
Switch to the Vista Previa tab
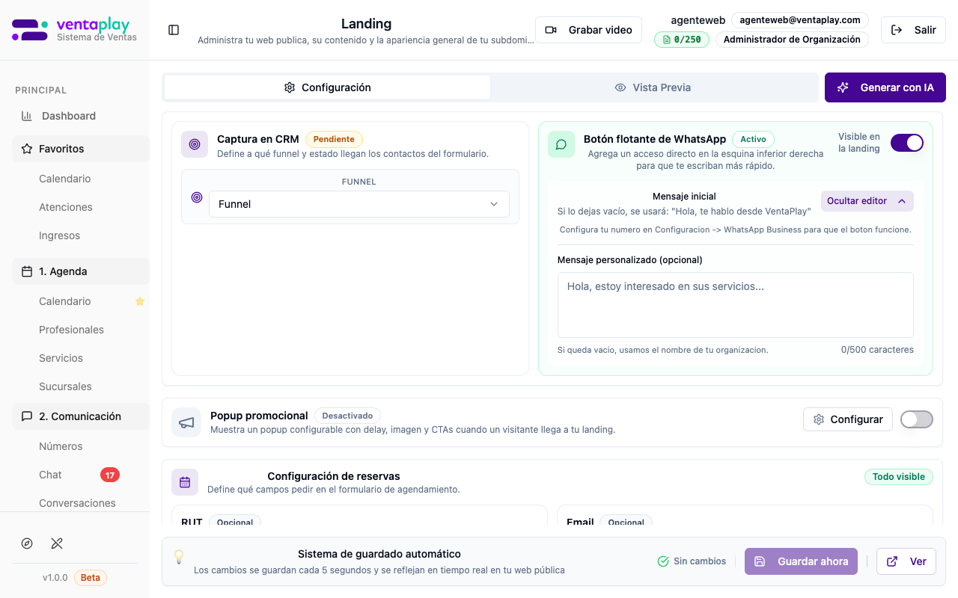coord(653,87)
